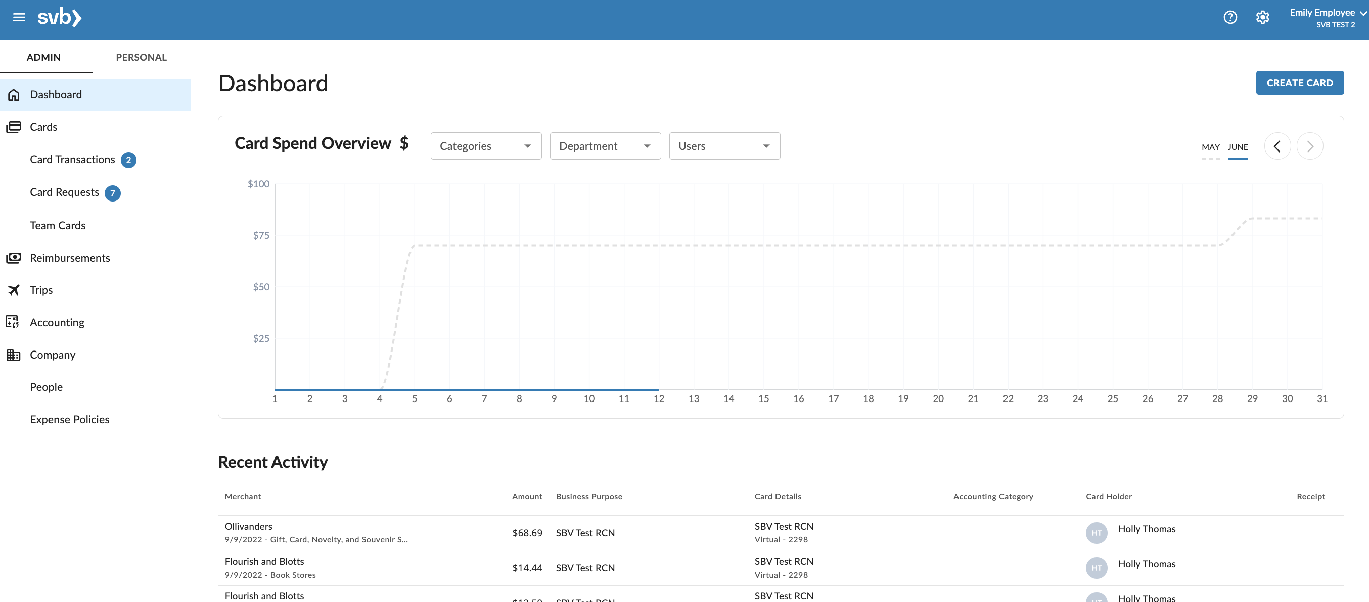Click the dollar sign currency icon

(404, 143)
